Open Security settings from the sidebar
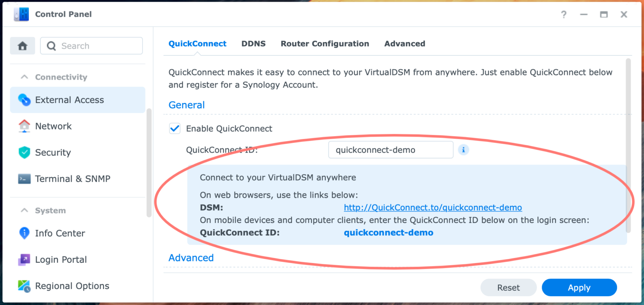 click(24, 152)
